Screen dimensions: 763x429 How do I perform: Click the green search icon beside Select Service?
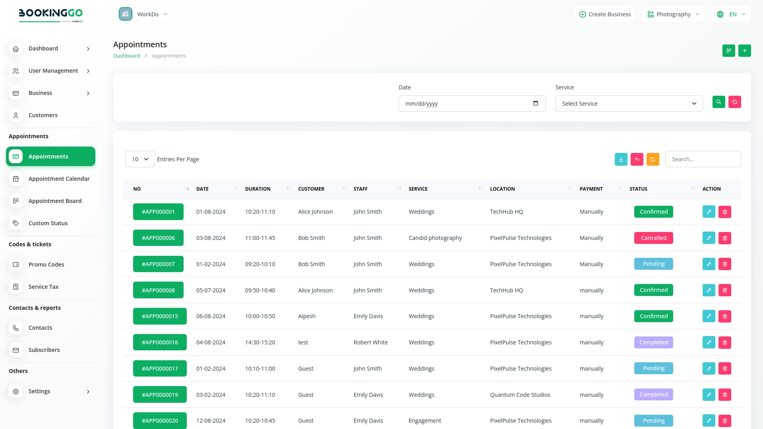click(x=719, y=102)
